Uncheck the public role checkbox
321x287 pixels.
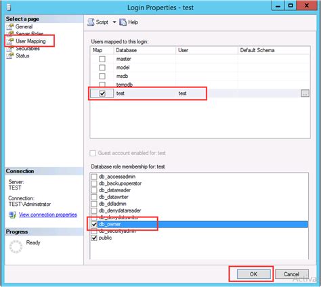coord(94,238)
